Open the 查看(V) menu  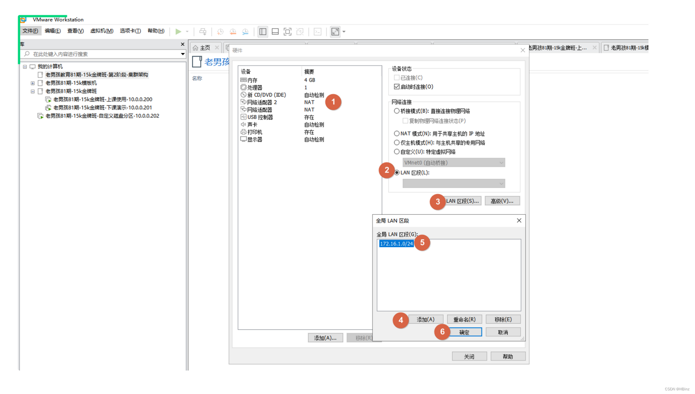point(75,31)
